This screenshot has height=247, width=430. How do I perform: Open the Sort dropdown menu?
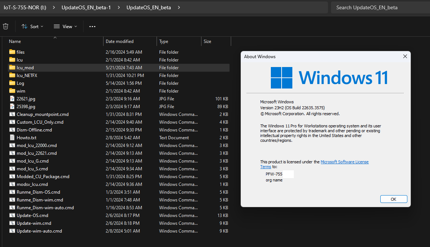coord(32,26)
